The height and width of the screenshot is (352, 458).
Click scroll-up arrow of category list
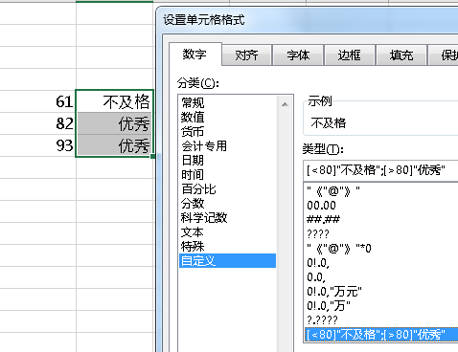point(285,104)
